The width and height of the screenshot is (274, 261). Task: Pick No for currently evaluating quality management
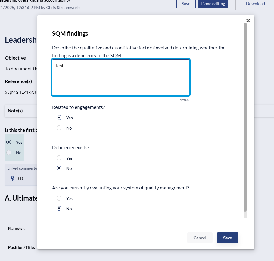pos(59,209)
